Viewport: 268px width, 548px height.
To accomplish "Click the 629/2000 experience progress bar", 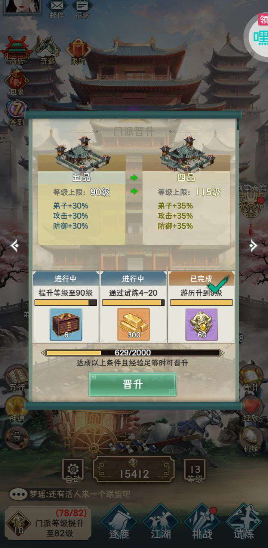I will coord(133,352).
